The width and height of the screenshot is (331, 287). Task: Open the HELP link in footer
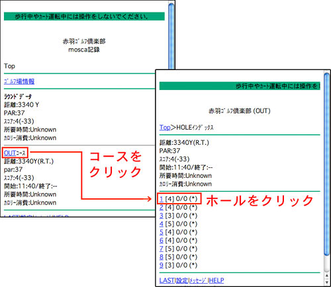point(216,280)
